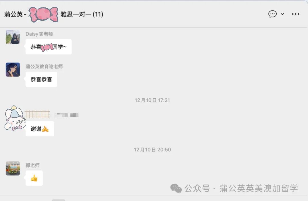Click the pink candy sticker in title
This screenshot has width=308, height=201.
pyautogui.click(x=44, y=14)
